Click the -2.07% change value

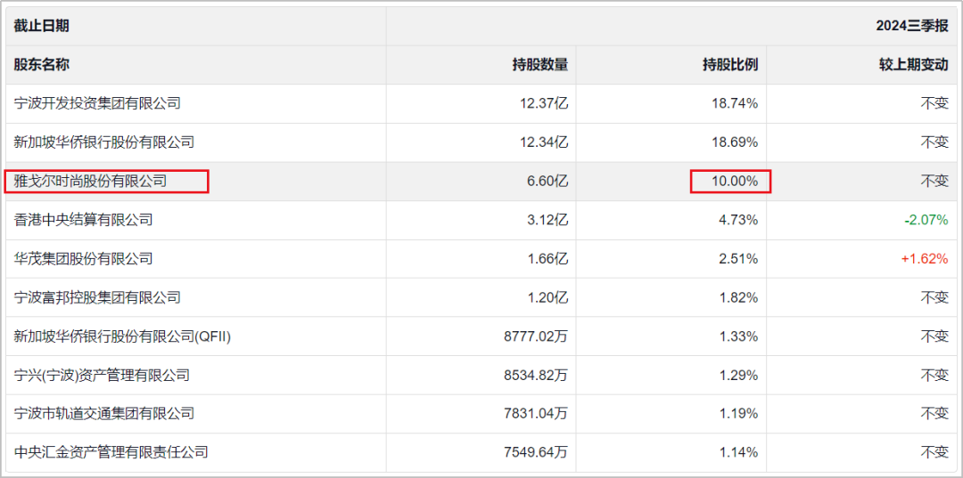926,220
